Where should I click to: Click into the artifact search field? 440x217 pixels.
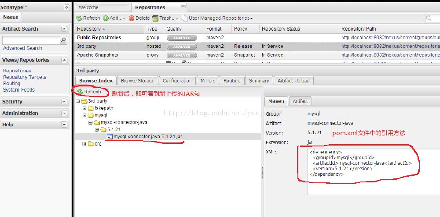31,40
